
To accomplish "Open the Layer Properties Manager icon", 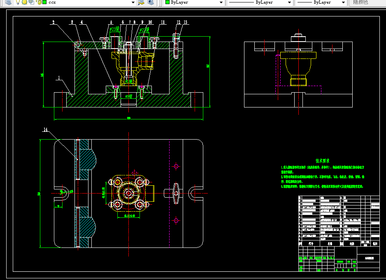I will coord(8,2).
